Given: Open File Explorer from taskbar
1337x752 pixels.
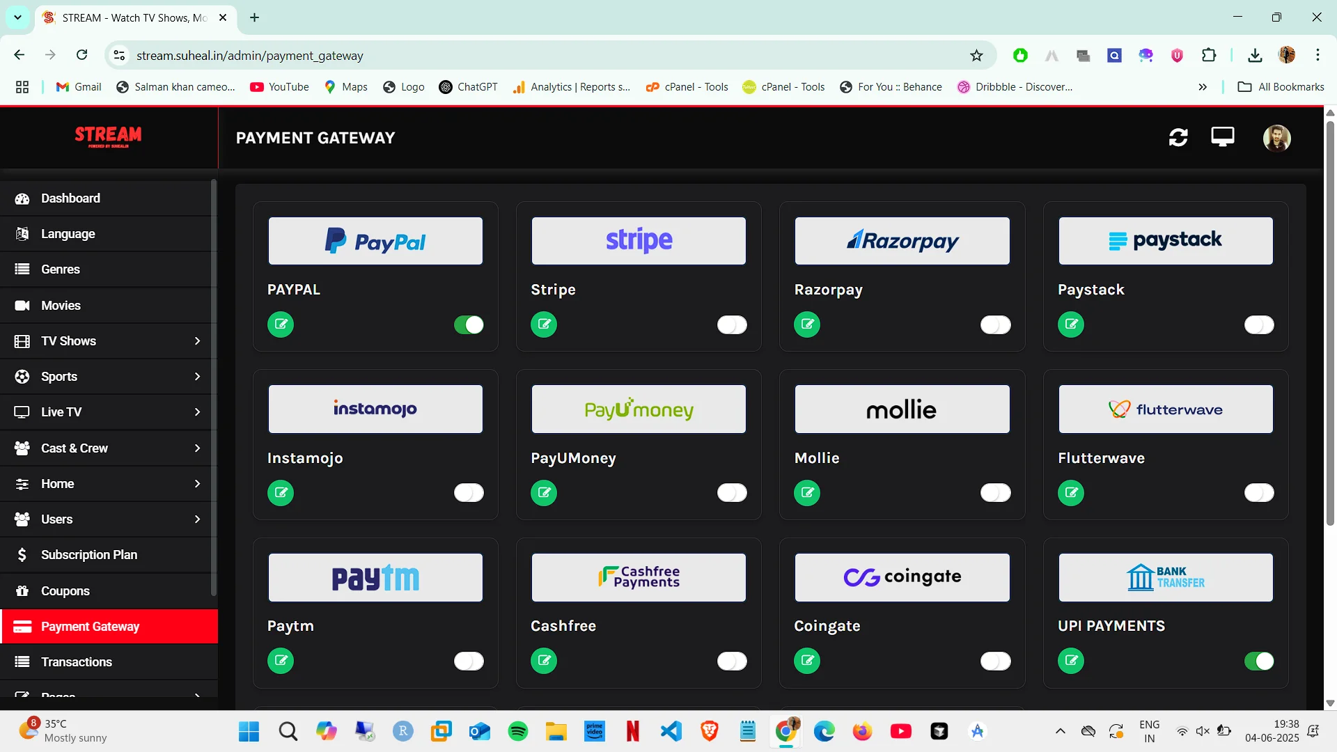Looking at the screenshot, I should tap(556, 731).
